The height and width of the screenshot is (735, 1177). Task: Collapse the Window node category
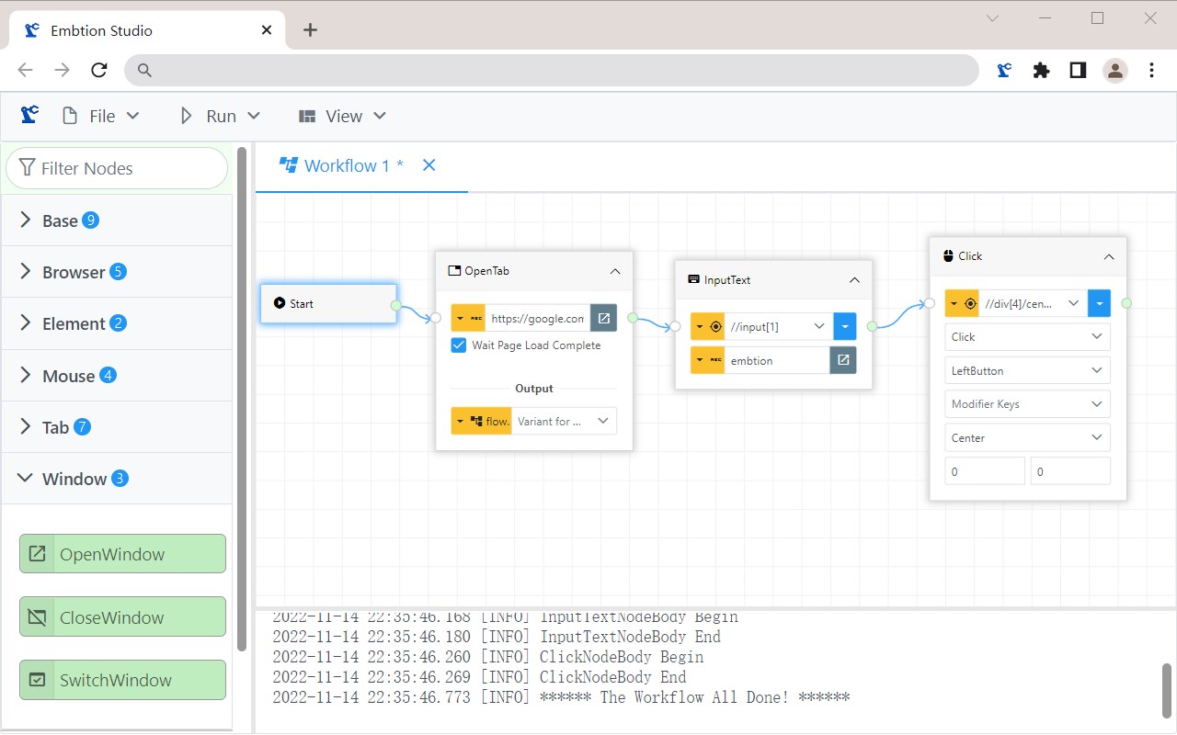click(117, 479)
